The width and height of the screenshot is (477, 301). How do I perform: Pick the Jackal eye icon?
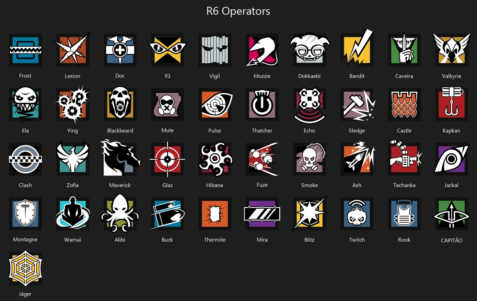tap(452, 159)
